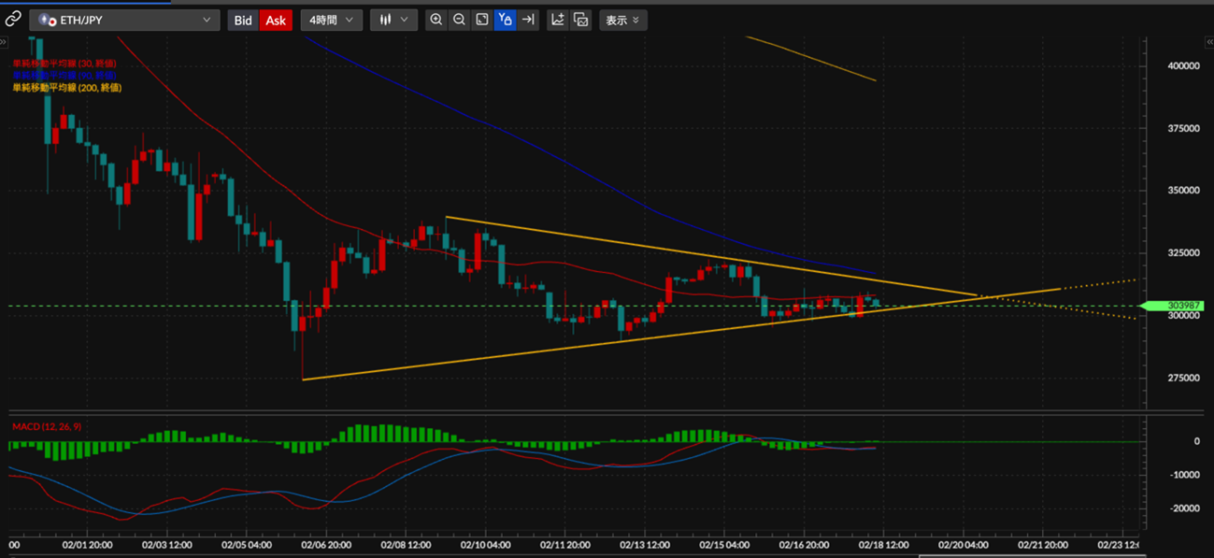The width and height of the screenshot is (1214, 558).
Task: Click the save chart image icon
Action: click(x=581, y=20)
